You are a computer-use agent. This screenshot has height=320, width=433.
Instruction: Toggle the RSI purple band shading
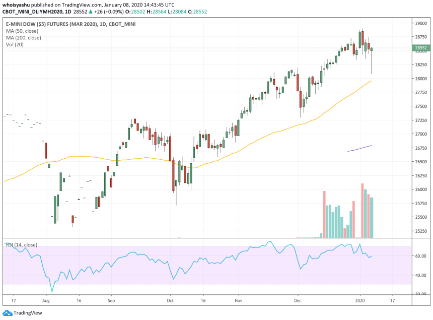(201, 265)
